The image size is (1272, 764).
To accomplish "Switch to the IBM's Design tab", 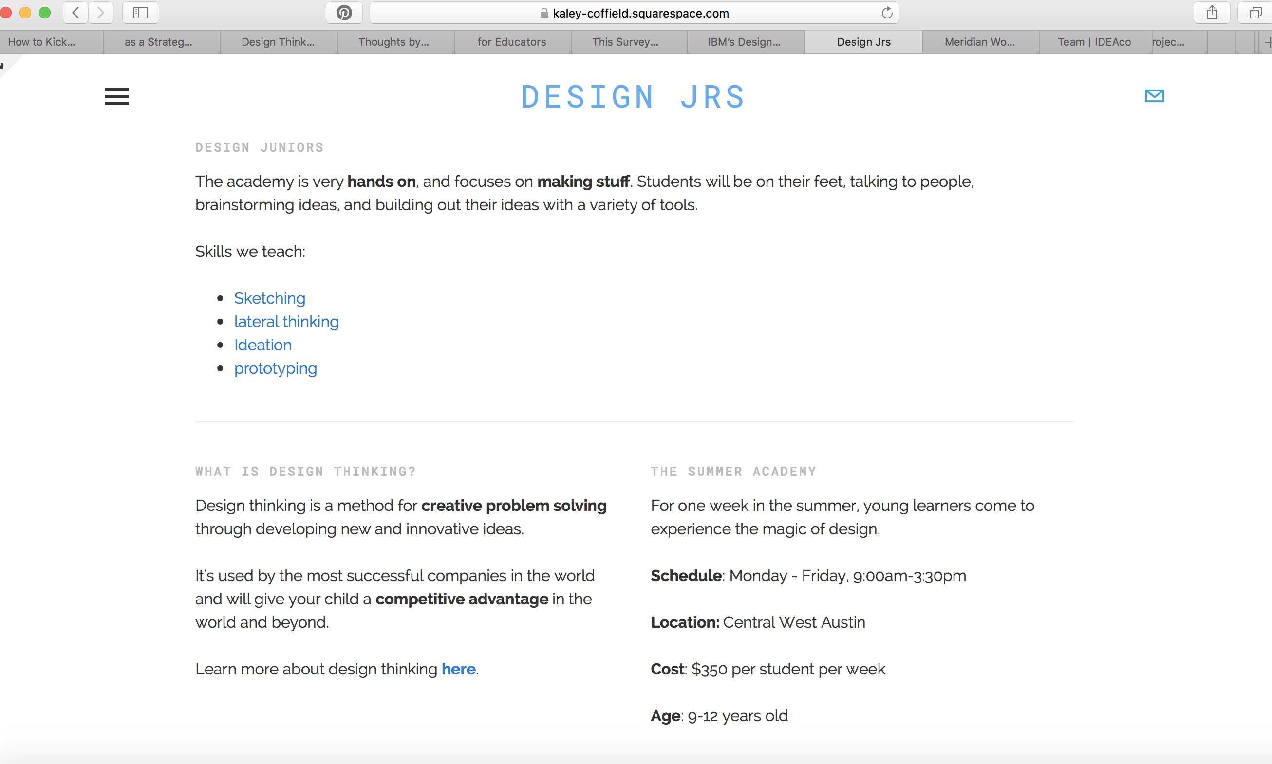I will point(744,42).
